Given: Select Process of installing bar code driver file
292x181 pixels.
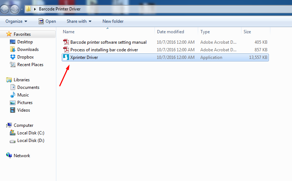Looking at the screenshot, I should coord(104,50).
